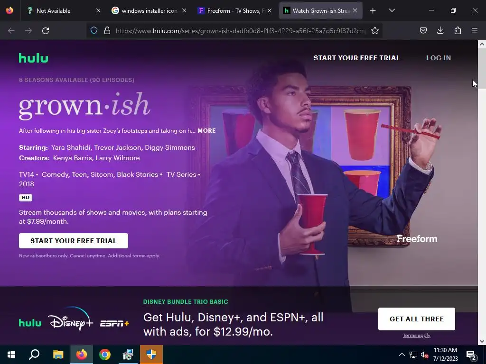Click the LOG IN link
This screenshot has height=364, width=486.
tap(439, 58)
